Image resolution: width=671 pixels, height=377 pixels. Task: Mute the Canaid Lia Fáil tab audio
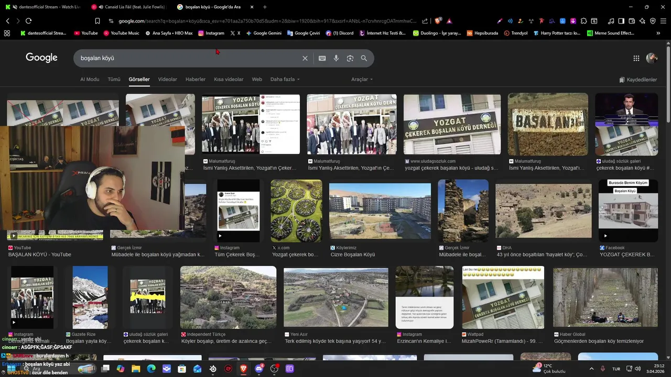tap(100, 7)
